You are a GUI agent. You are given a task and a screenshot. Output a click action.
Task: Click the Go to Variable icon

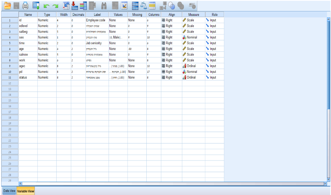pyautogui.click(x=75, y=6)
